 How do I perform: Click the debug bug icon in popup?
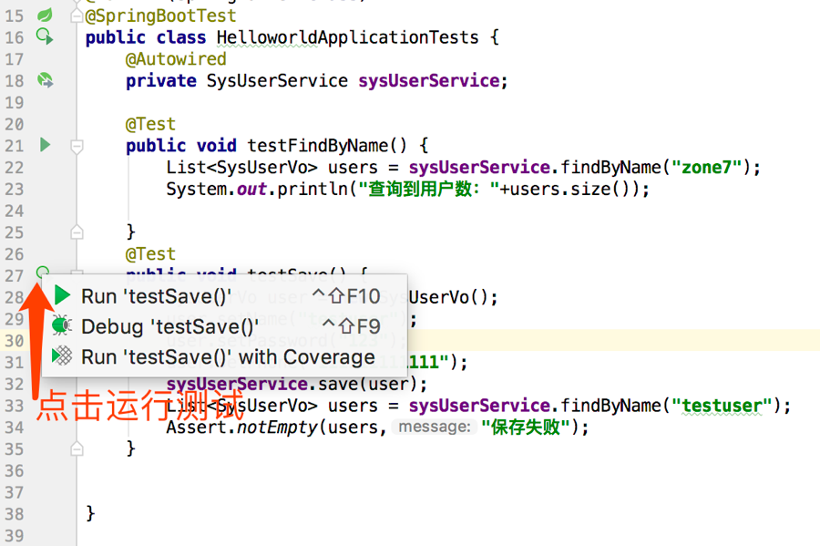click(62, 325)
